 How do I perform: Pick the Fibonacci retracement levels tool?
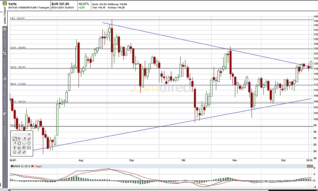(15, 152)
